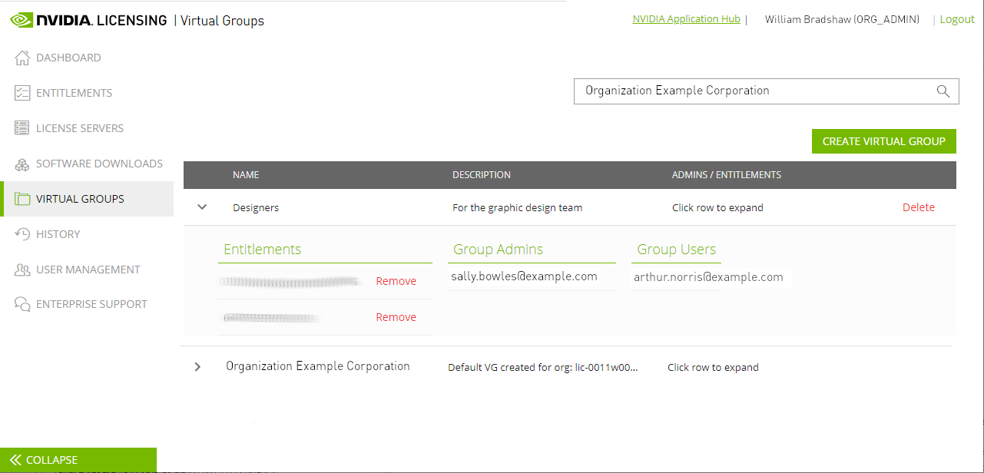Viewport: 984px width, 473px height.
Task: Open the NVIDIA Application Hub link
Action: 686,18
